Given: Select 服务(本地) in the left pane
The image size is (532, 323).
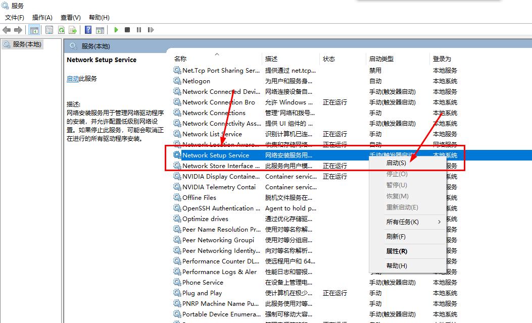Looking at the screenshot, I should point(25,44).
